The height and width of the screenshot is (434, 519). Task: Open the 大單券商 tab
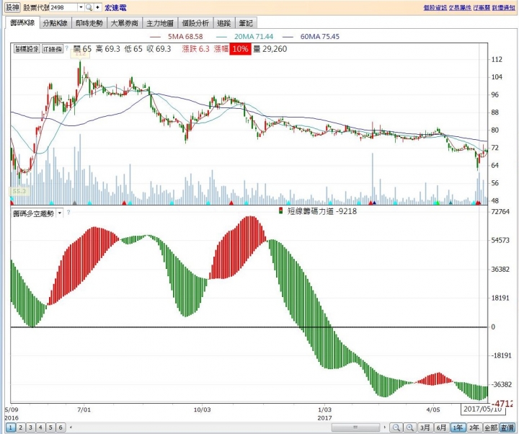click(x=124, y=23)
